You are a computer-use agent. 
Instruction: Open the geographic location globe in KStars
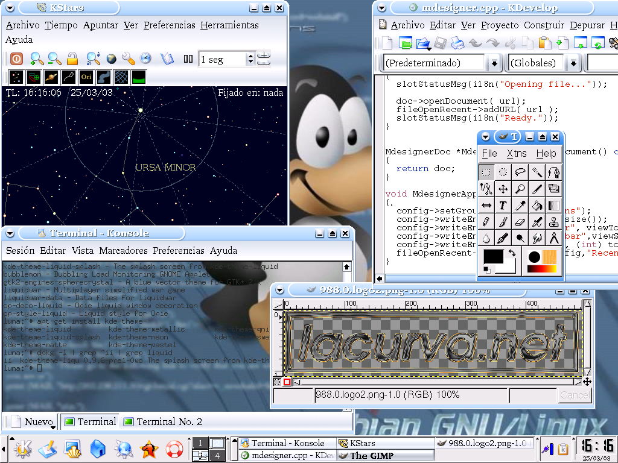point(112,58)
